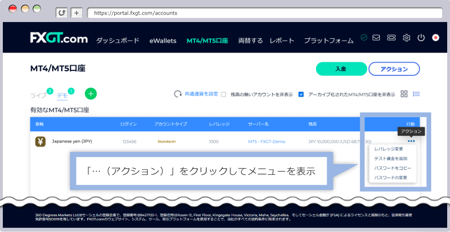Click login number 123456
This screenshot has width=450, height=232.
point(129,142)
